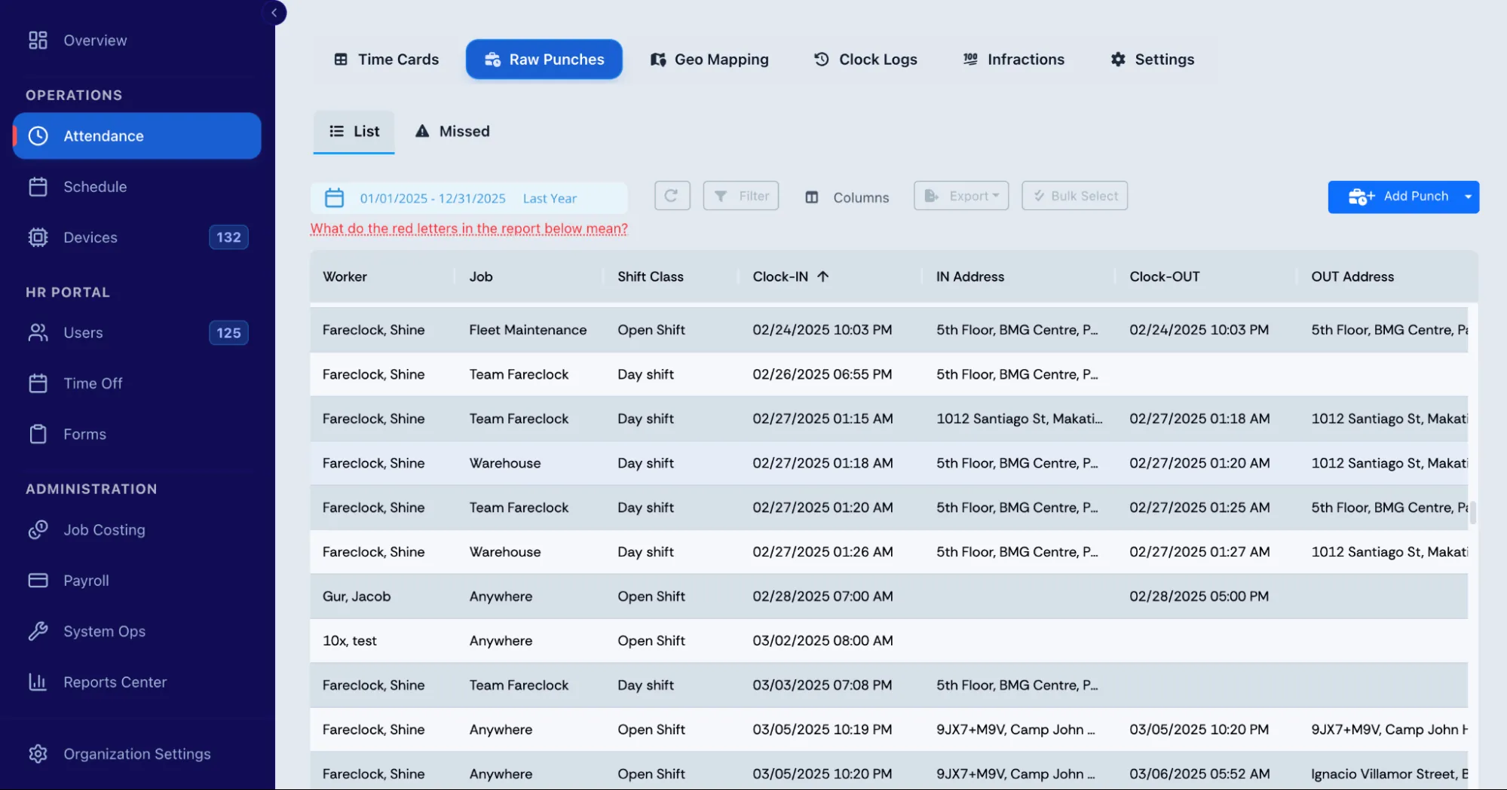Go to Time Off

click(137, 383)
